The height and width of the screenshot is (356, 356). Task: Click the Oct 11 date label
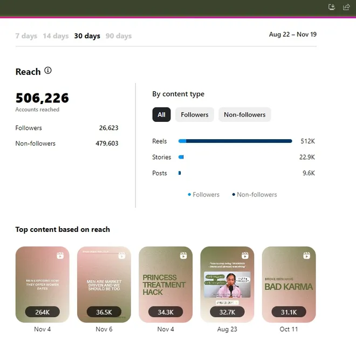click(x=289, y=329)
